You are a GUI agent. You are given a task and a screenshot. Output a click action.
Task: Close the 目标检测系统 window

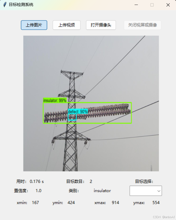point(168,5)
